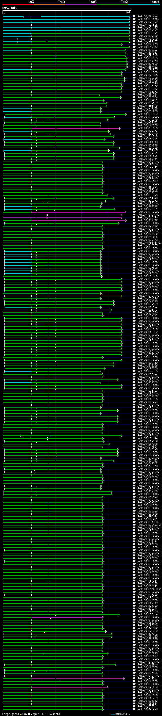Select label UniRef100_C5WQY7
Screen dimensions: 162x716
point(145,47)
